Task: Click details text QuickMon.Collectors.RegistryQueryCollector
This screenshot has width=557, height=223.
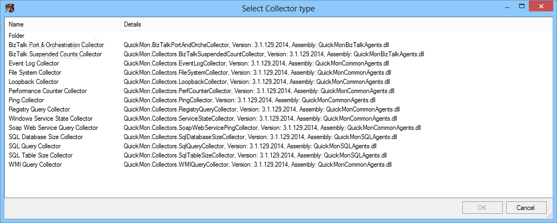Action: pyautogui.click(x=180, y=110)
